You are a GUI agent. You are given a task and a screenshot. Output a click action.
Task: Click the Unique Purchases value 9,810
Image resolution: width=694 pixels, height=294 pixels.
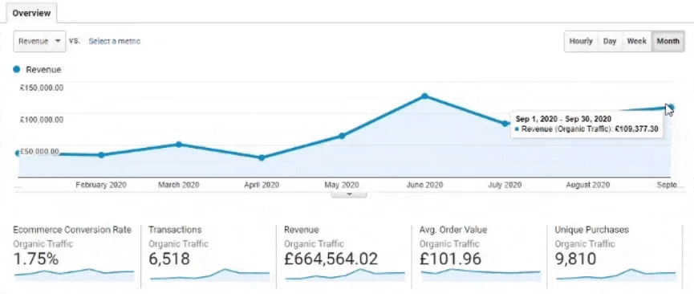pyautogui.click(x=575, y=259)
